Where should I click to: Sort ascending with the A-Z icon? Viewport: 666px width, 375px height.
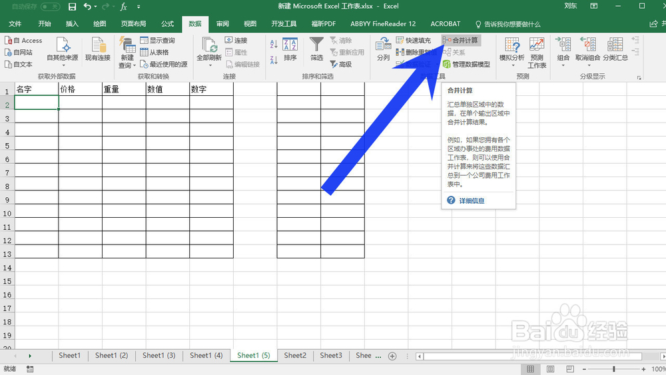pyautogui.click(x=274, y=44)
